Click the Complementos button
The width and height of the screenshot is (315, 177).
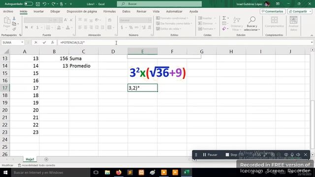[x=274, y=22]
